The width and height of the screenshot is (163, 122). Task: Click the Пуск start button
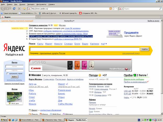[4, 120]
